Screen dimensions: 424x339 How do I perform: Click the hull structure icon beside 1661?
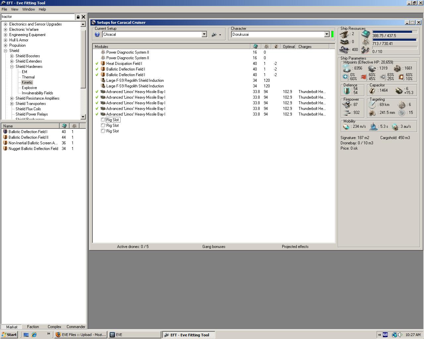pos(397,68)
